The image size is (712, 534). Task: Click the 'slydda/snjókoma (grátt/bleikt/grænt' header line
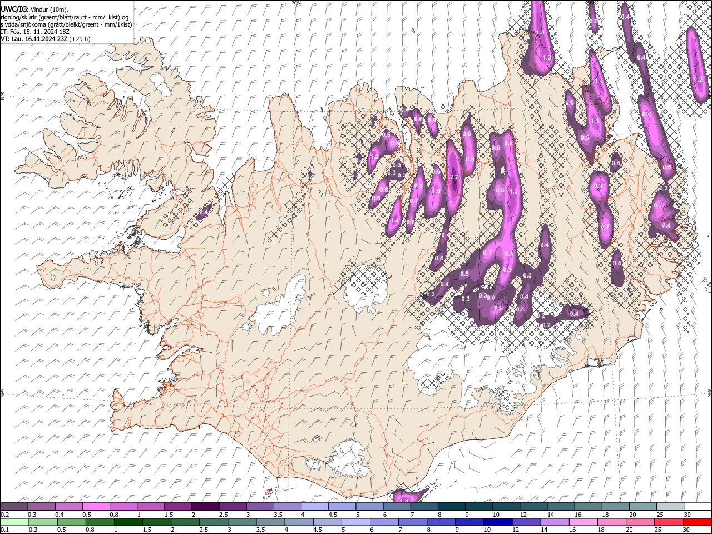[48, 24]
